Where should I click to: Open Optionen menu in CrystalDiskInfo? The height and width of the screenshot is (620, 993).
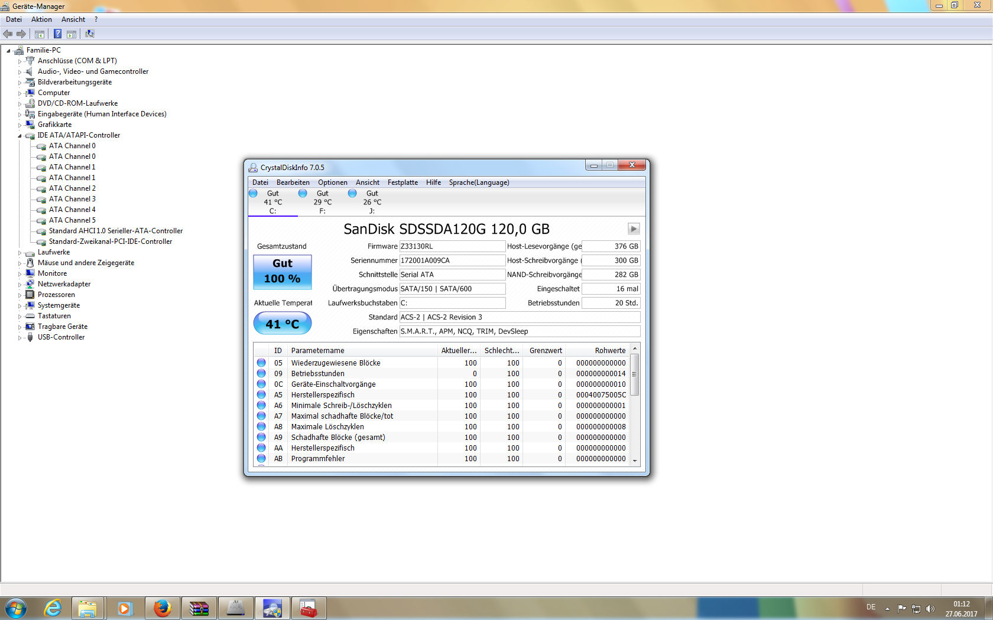tap(333, 182)
